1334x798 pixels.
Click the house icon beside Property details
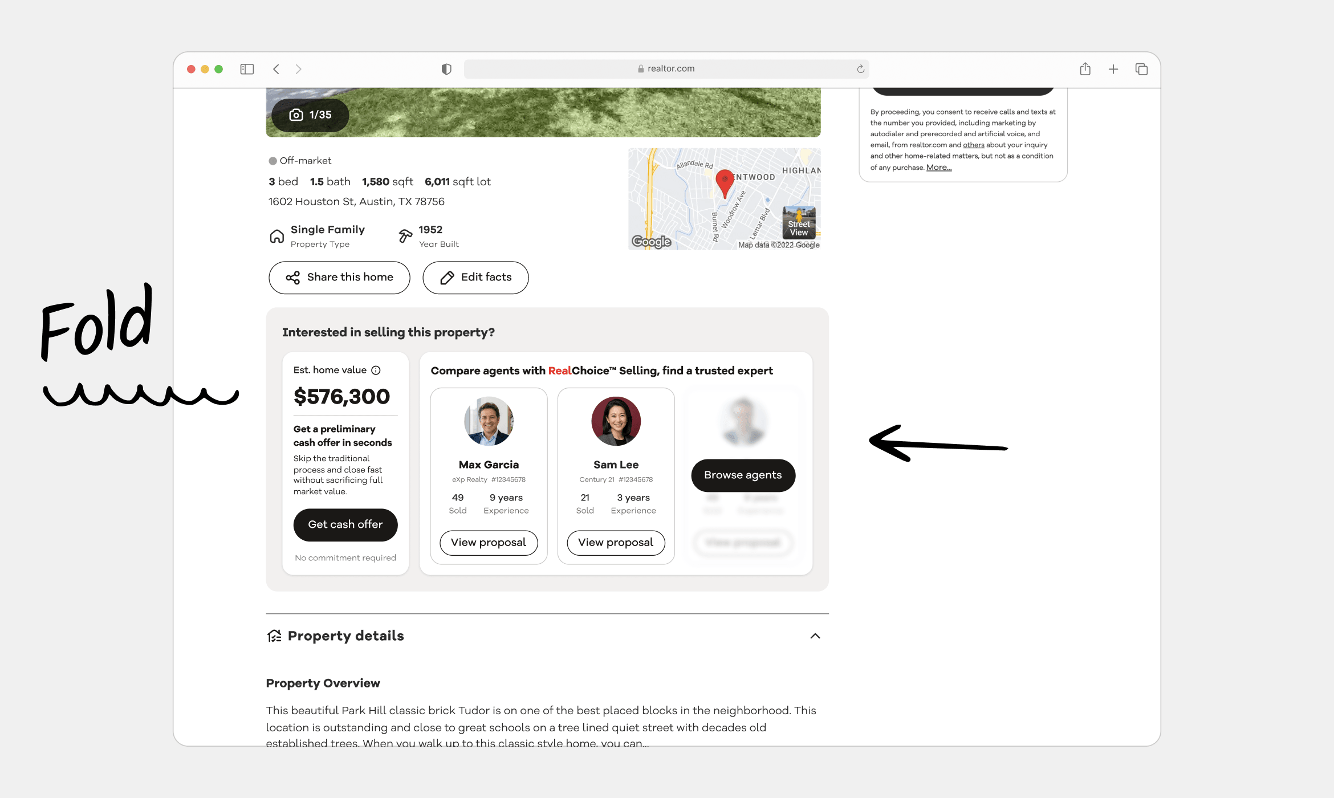click(x=275, y=635)
